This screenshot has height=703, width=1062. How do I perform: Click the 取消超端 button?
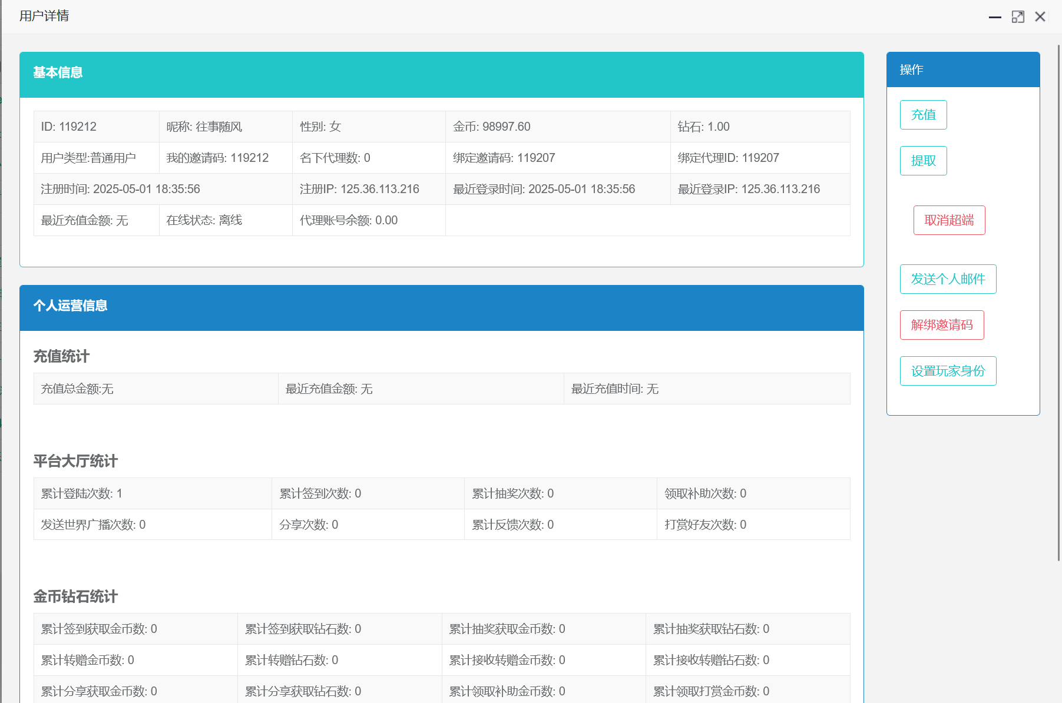click(x=948, y=220)
